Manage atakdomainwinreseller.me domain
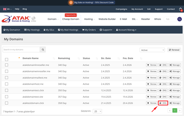The height and width of the screenshot is (116, 184). click(175, 71)
